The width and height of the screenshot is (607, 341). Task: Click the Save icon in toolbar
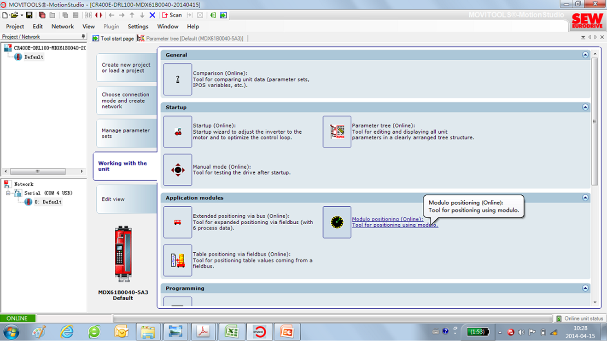click(x=29, y=15)
